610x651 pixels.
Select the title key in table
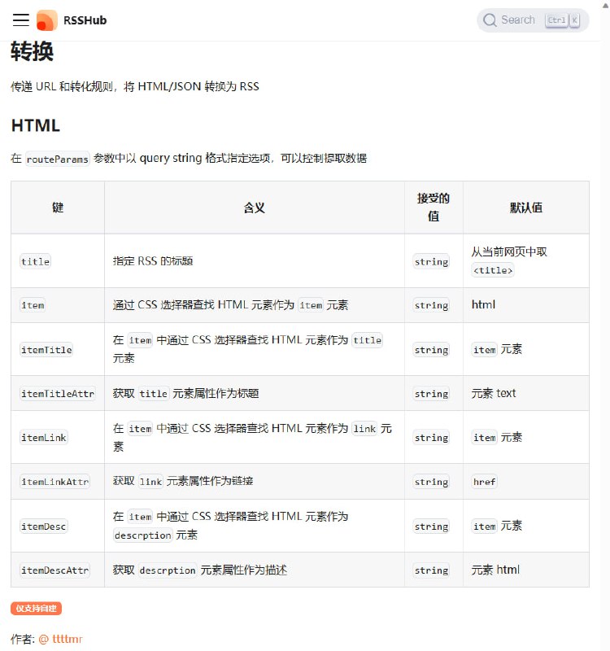click(x=35, y=261)
